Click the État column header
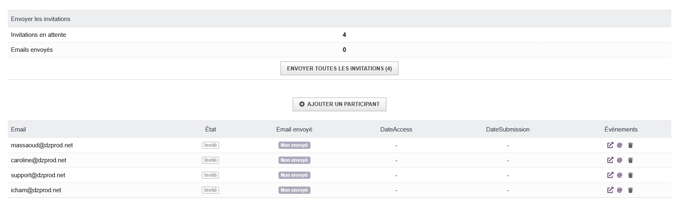 [211, 129]
